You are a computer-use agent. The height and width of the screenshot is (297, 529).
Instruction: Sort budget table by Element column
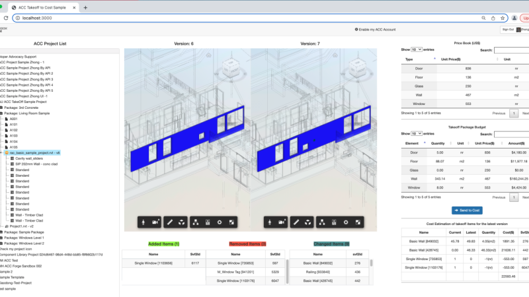pyautogui.click(x=414, y=143)
